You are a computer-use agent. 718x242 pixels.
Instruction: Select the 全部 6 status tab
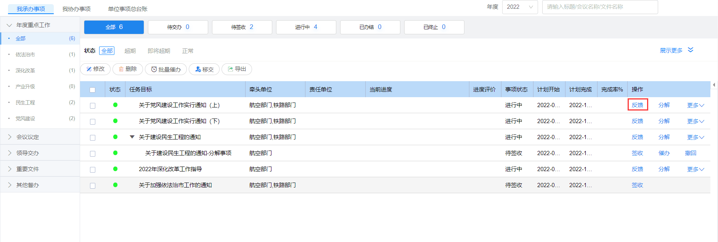point(114,27)
